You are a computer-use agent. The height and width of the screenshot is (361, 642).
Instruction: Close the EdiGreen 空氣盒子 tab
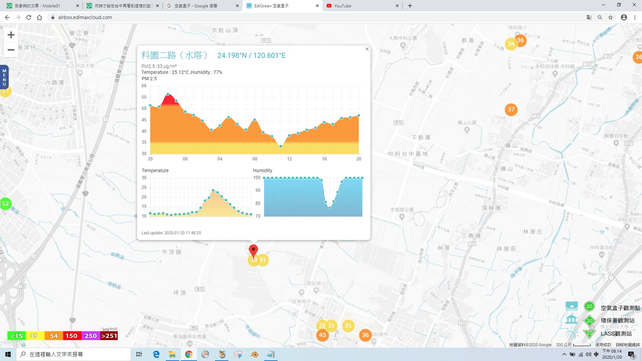click(317, 6)
